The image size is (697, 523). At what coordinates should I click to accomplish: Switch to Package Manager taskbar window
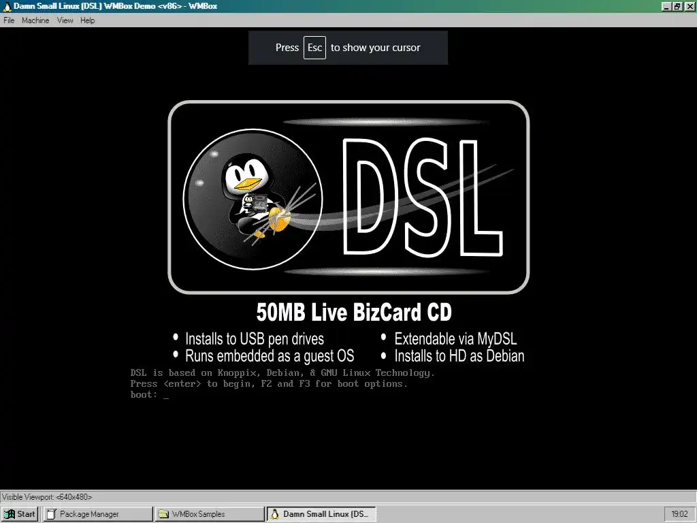point(98,514)
